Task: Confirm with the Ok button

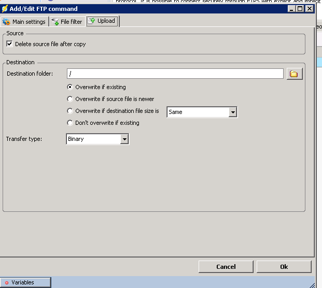Action: [x=284, y=267]
